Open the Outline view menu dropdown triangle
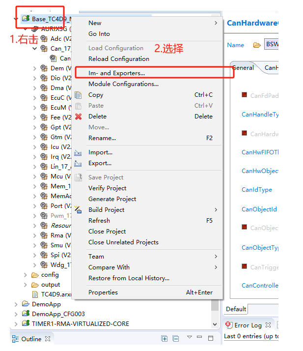This screenshot has width=303, height=351. click(x=189, y=338)
